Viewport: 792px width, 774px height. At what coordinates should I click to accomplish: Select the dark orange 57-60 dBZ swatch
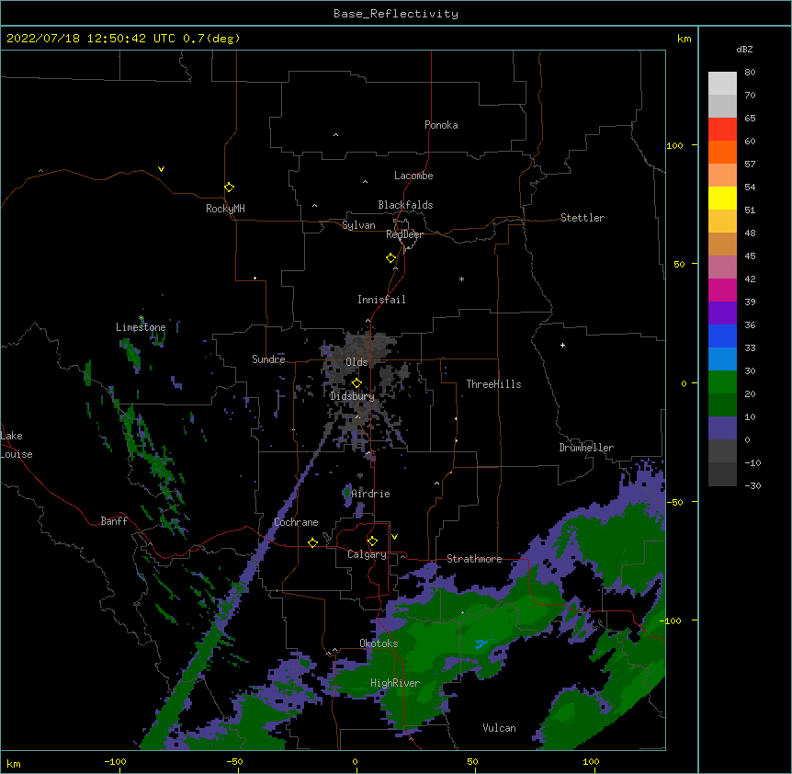click(722, 152)
